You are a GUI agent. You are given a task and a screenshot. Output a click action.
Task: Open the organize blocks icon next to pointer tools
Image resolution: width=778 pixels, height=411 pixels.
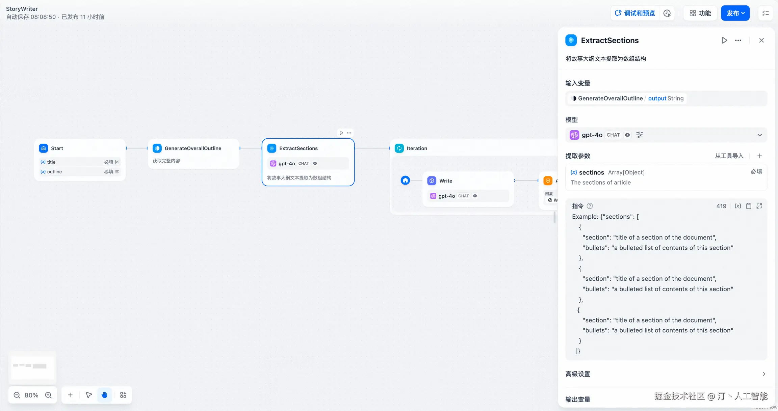[123, 395]
